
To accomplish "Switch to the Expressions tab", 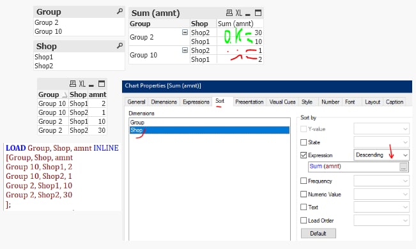I will coord(196,102).
